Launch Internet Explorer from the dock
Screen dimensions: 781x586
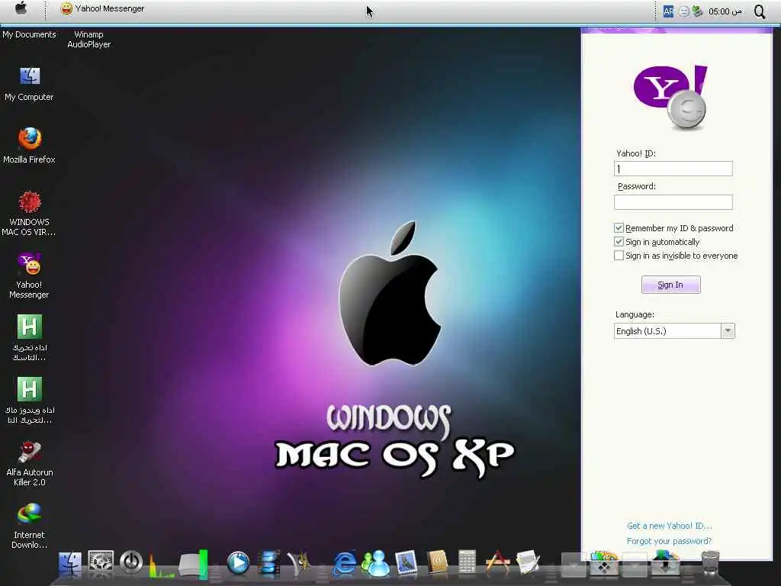coord(344,564)
